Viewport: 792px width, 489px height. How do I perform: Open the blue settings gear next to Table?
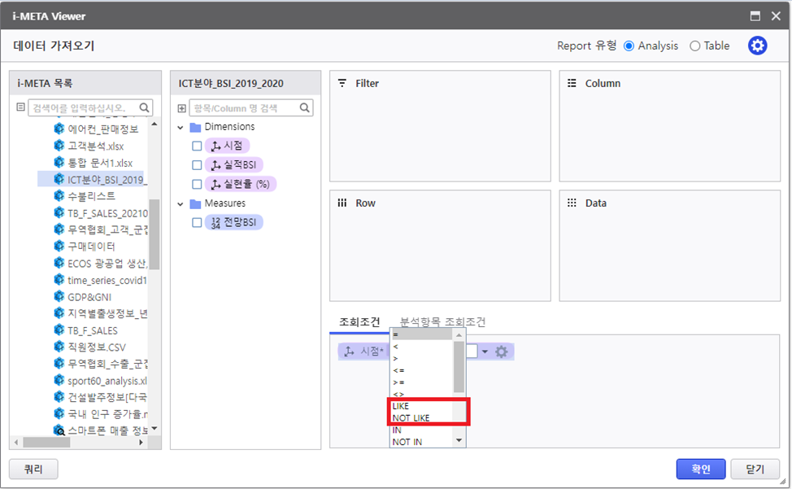(x=757, y=46)
